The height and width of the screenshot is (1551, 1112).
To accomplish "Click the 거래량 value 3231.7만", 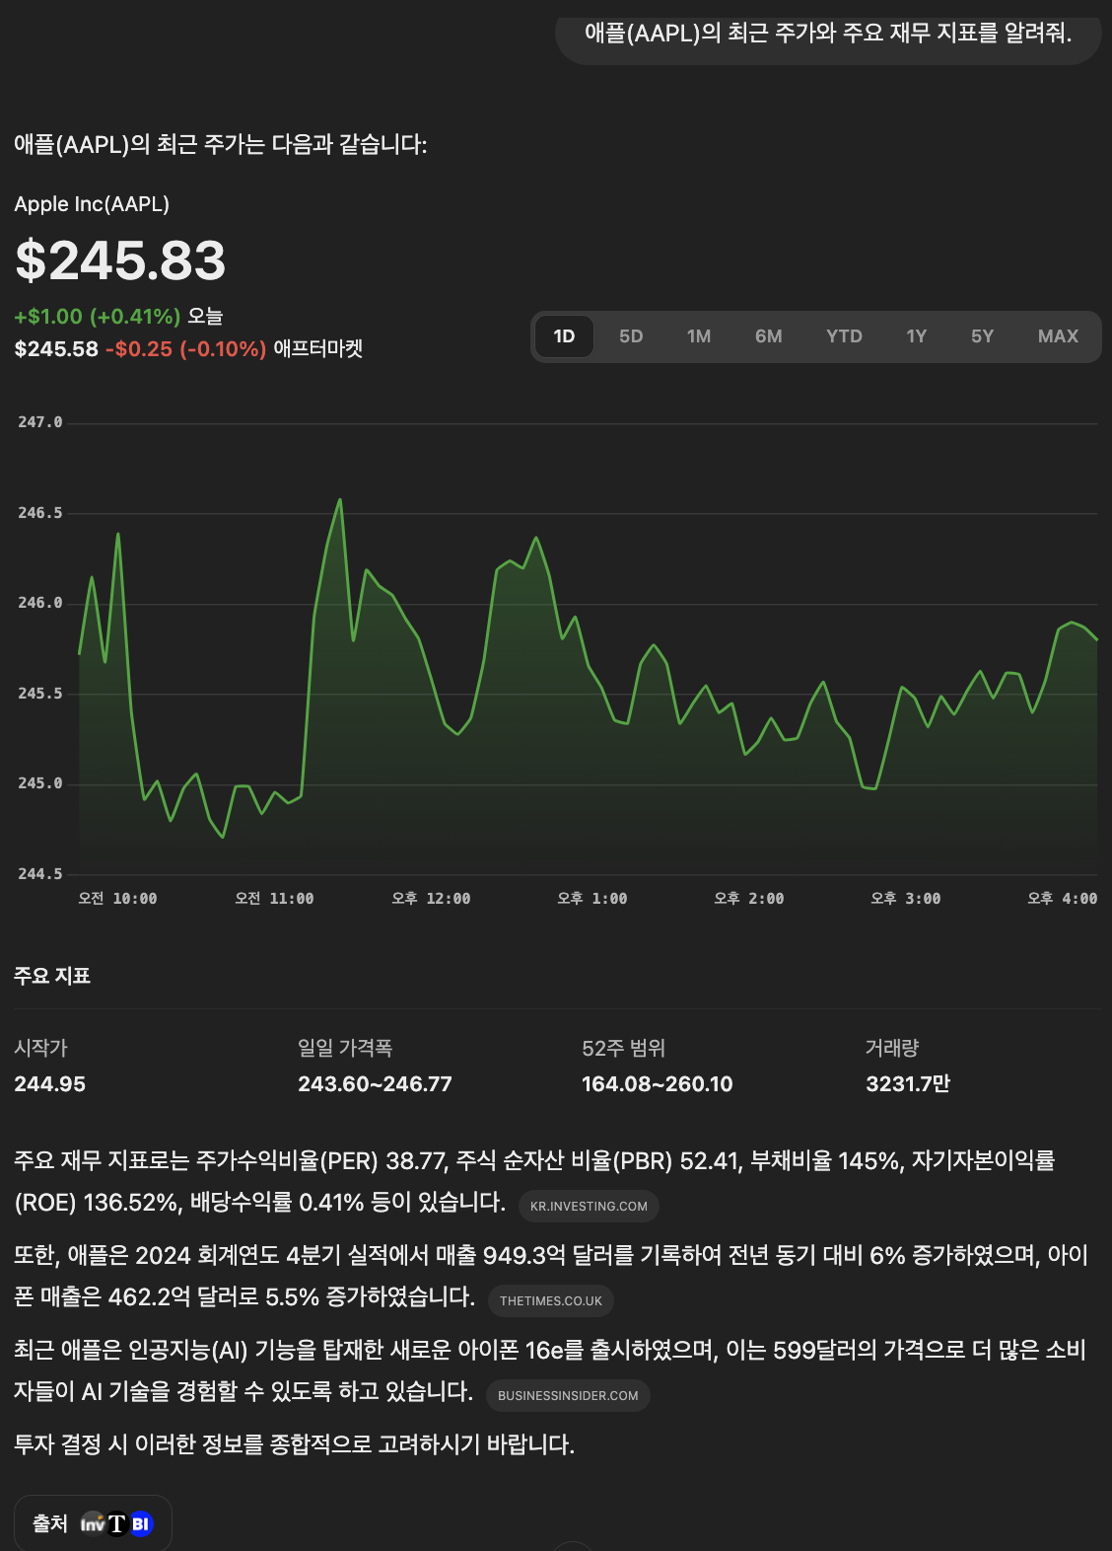I will coord(908,1083).
